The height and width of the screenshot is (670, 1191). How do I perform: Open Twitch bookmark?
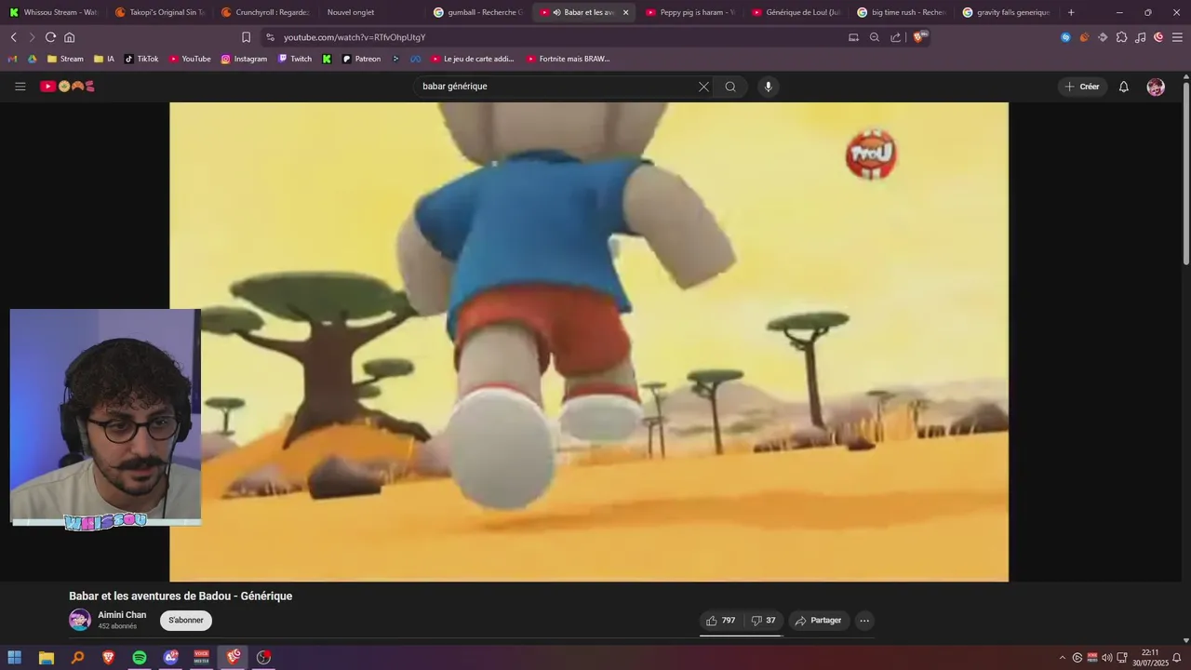click(295, 59)
